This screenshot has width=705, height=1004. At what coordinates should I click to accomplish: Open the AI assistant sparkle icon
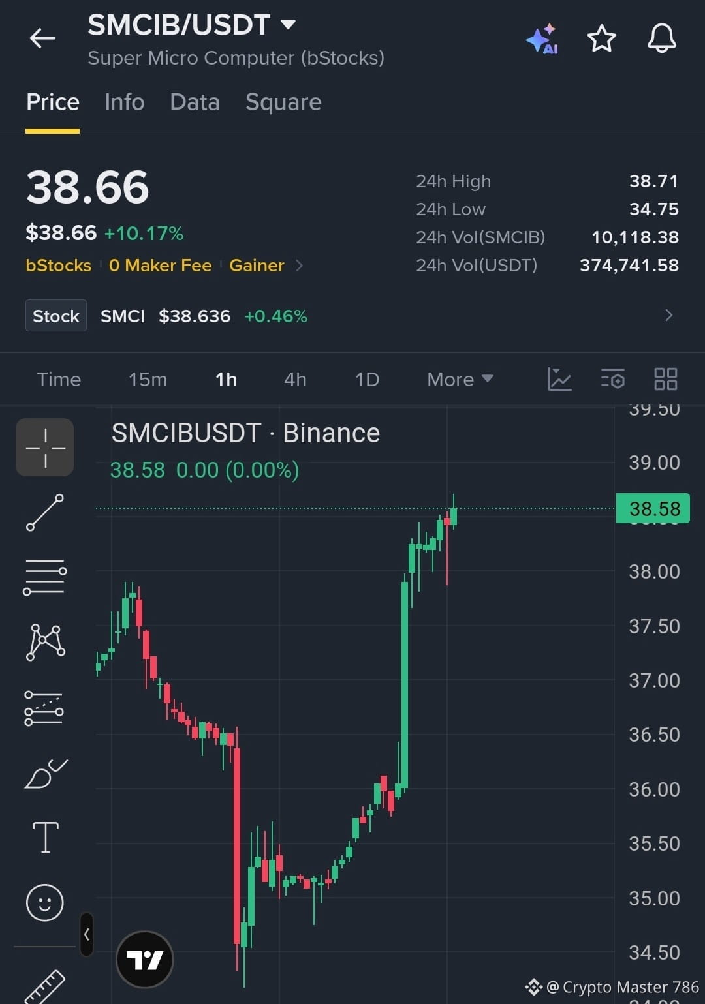[542, 39]
